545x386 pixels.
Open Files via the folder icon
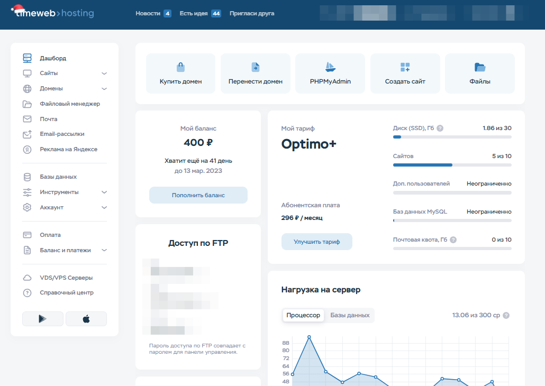click(480, 67)
